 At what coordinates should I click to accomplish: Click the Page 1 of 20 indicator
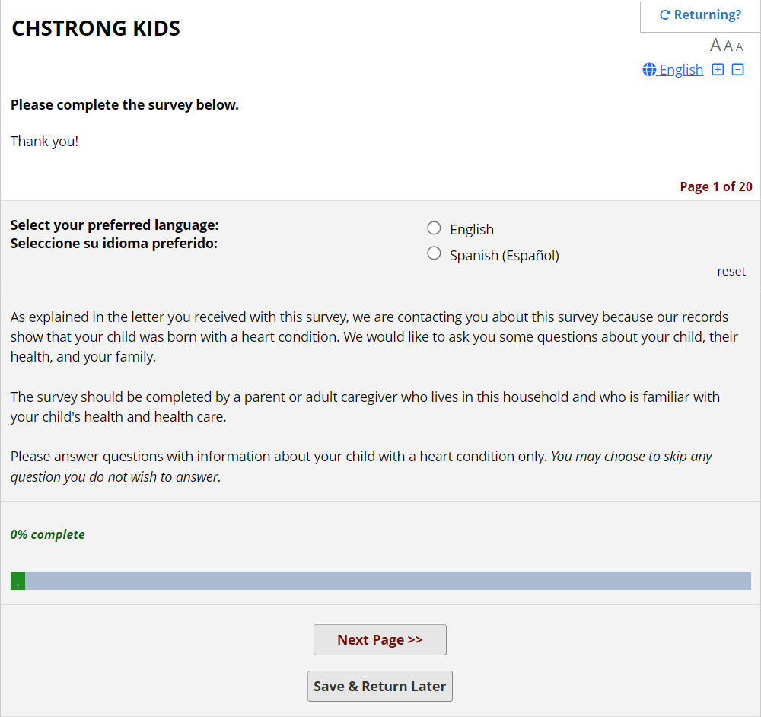tap(715, 186)
